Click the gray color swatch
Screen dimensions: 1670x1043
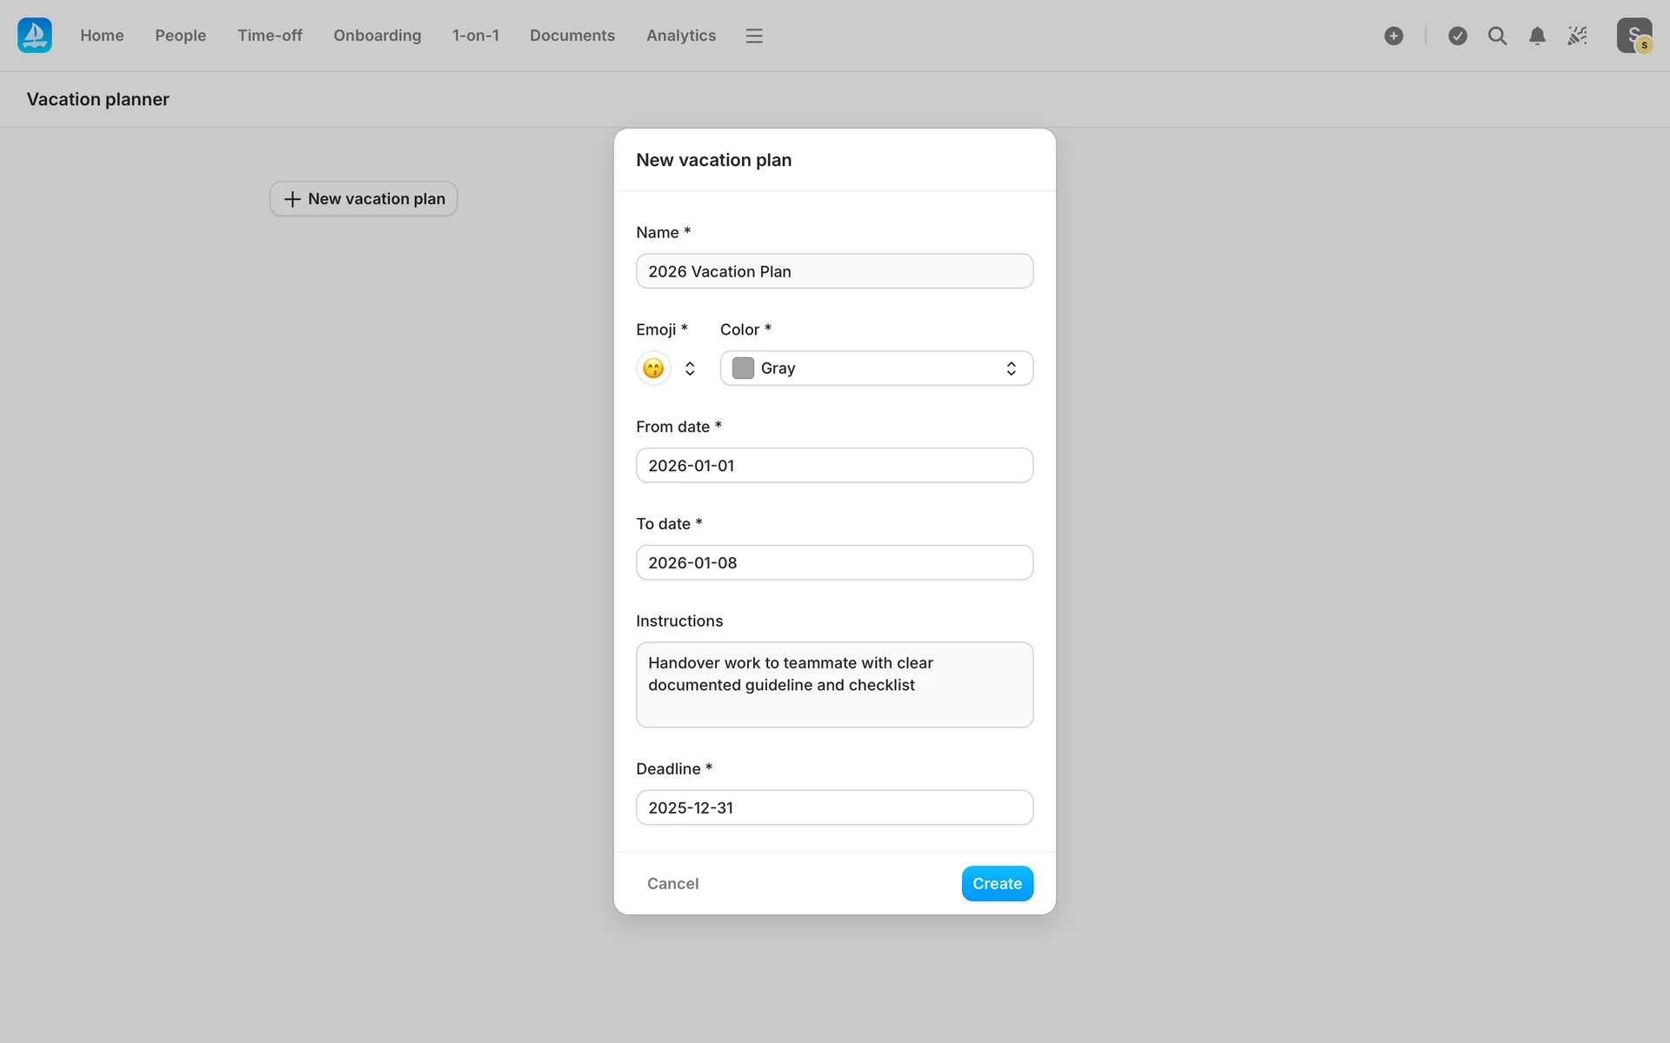click(x=743, y=369)
